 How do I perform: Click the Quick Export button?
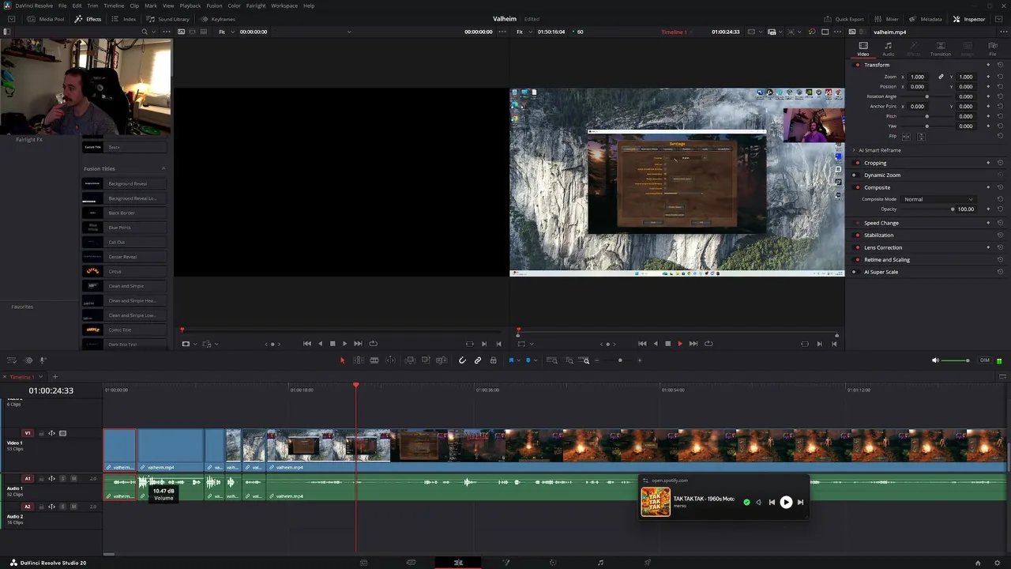click(x=844, y=19)
